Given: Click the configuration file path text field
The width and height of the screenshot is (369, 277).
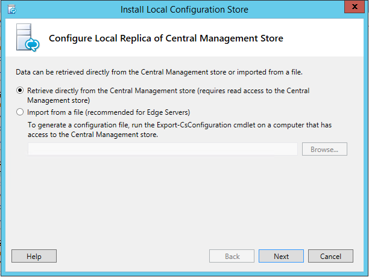Looking at the screenshot, I should coord(163,149).
